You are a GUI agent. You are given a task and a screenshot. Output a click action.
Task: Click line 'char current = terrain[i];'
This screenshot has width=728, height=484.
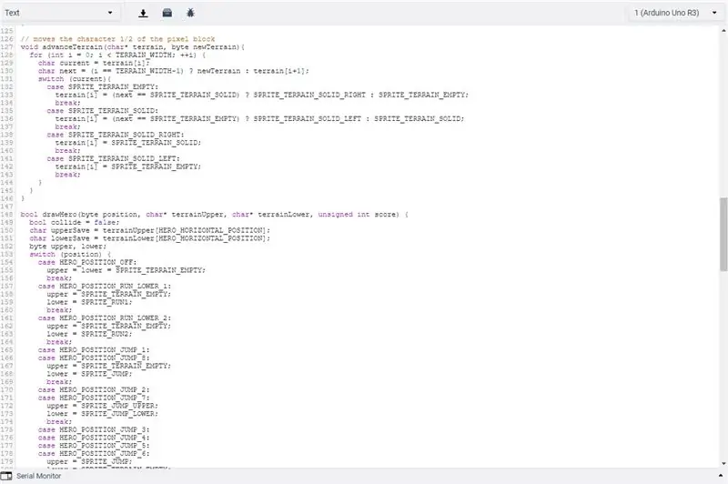[x=94, y=63]
